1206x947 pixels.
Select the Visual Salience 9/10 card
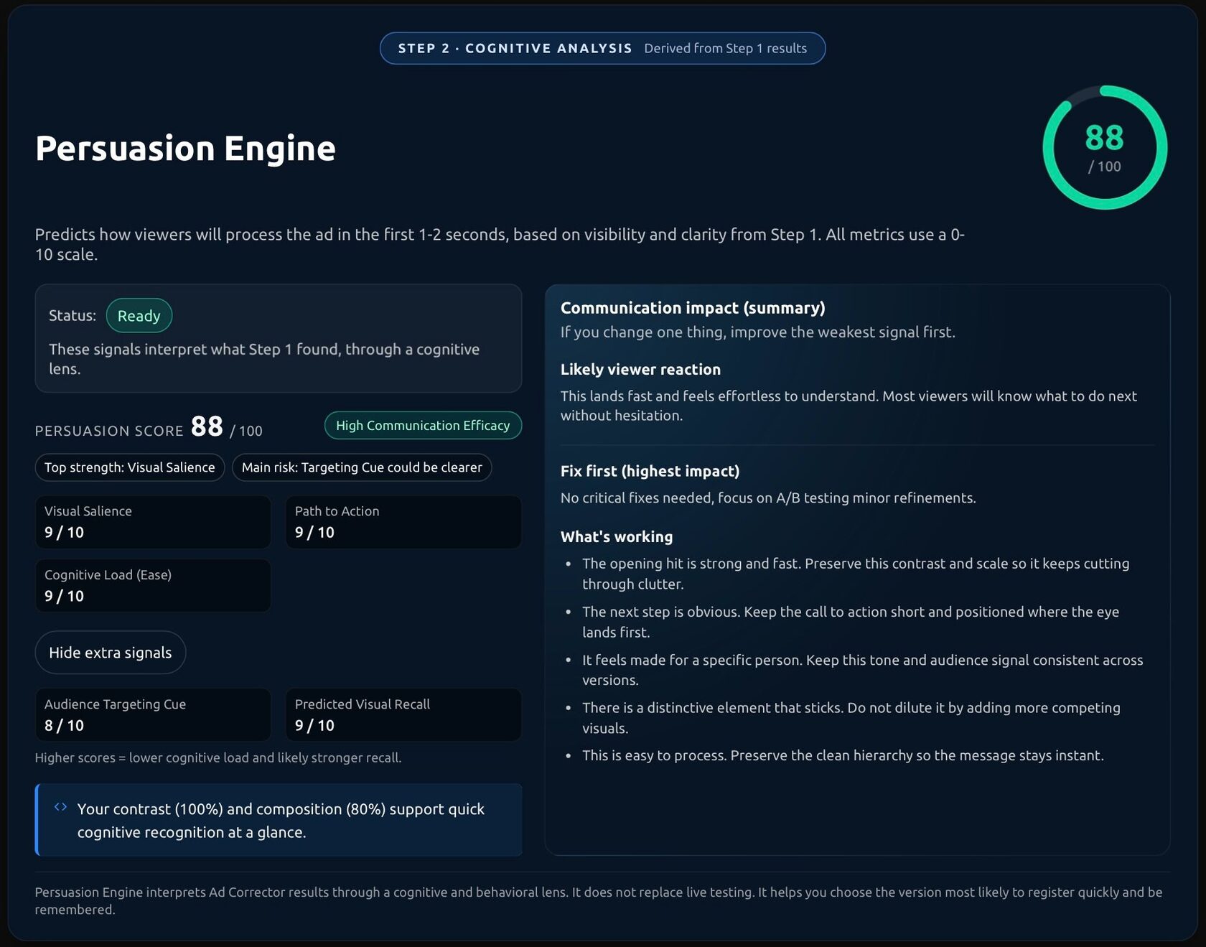point(153,522)
